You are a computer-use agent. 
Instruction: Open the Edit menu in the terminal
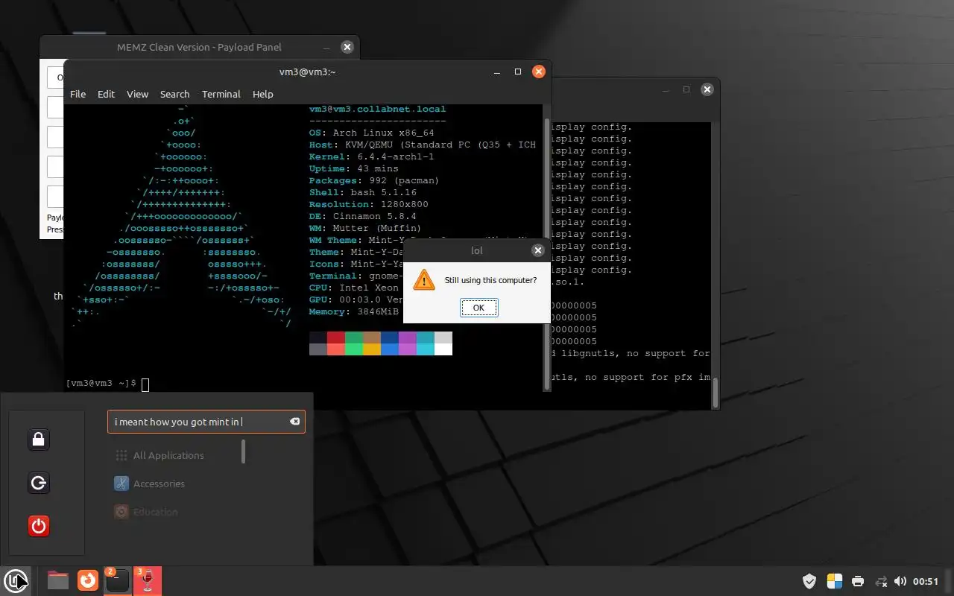tap(107, 94)
